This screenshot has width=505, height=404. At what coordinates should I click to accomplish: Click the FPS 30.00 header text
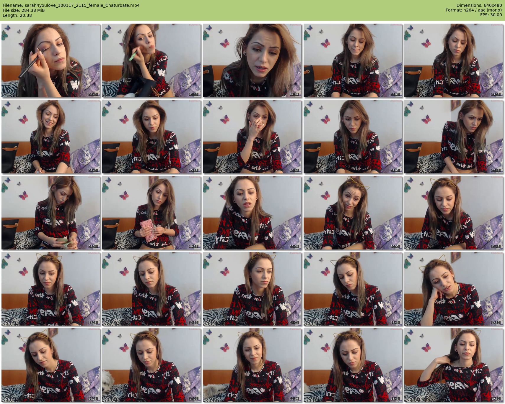(x=491, y=15)
